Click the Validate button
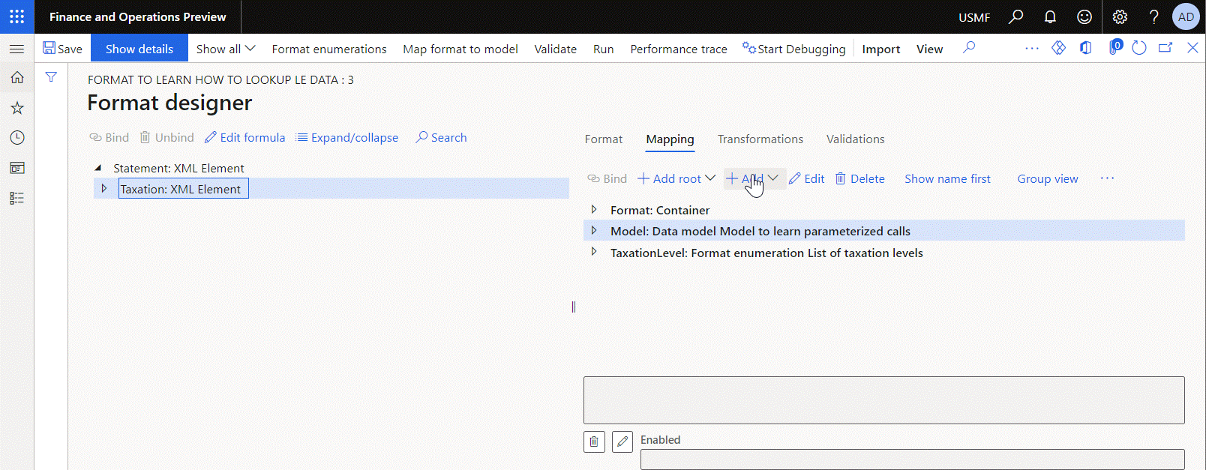1206x470 pixels. tap(556, 49)
